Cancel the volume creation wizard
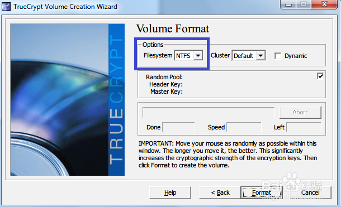The height and width of the screenshot is (207, 341). (x=310, y=192)
